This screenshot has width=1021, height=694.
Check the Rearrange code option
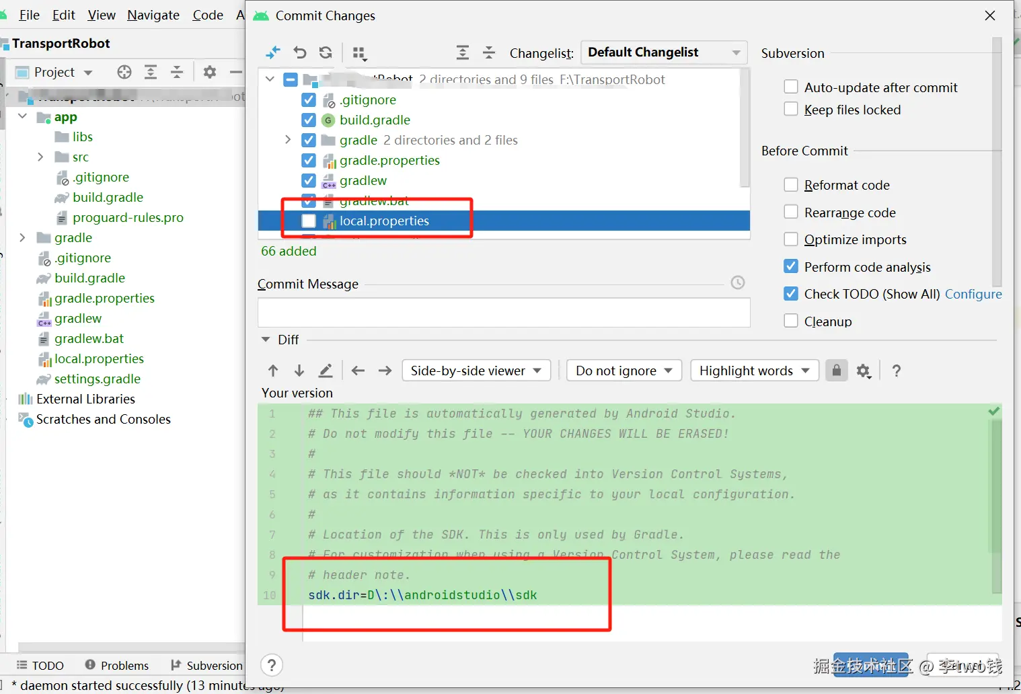[791, 212]
